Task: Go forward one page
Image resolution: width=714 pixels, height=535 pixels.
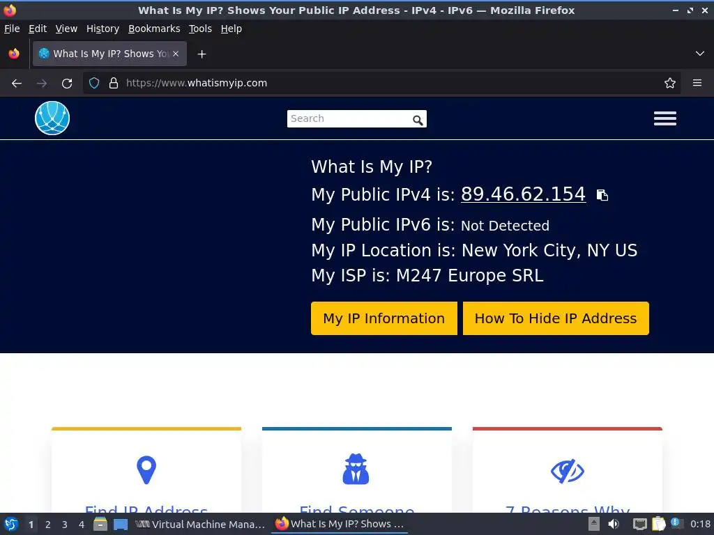Action: click(x=42, y=84)
